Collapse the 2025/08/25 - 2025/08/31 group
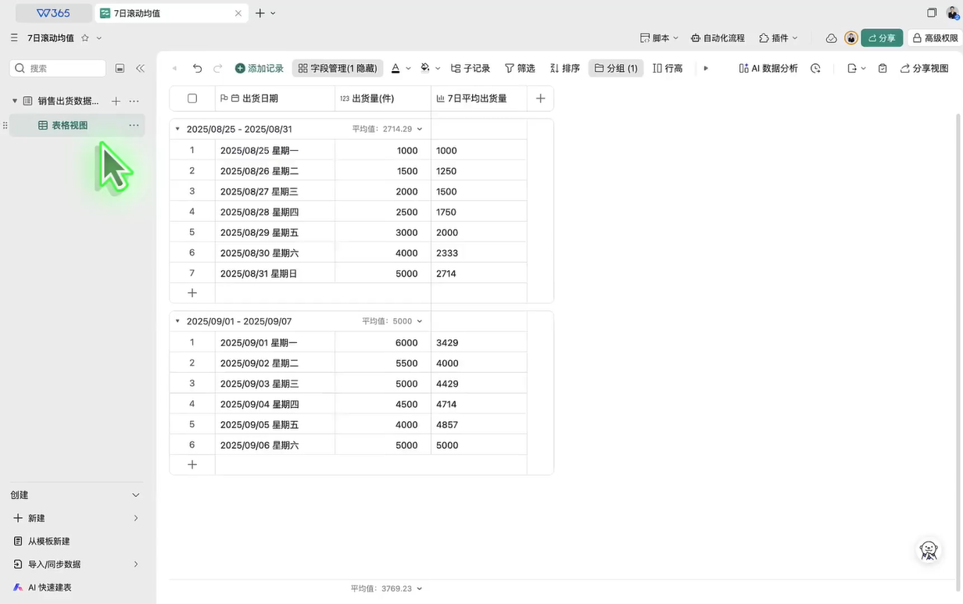The height and width of the screenshot is (604, 963). pyautogui.click(x=177, y=129)
